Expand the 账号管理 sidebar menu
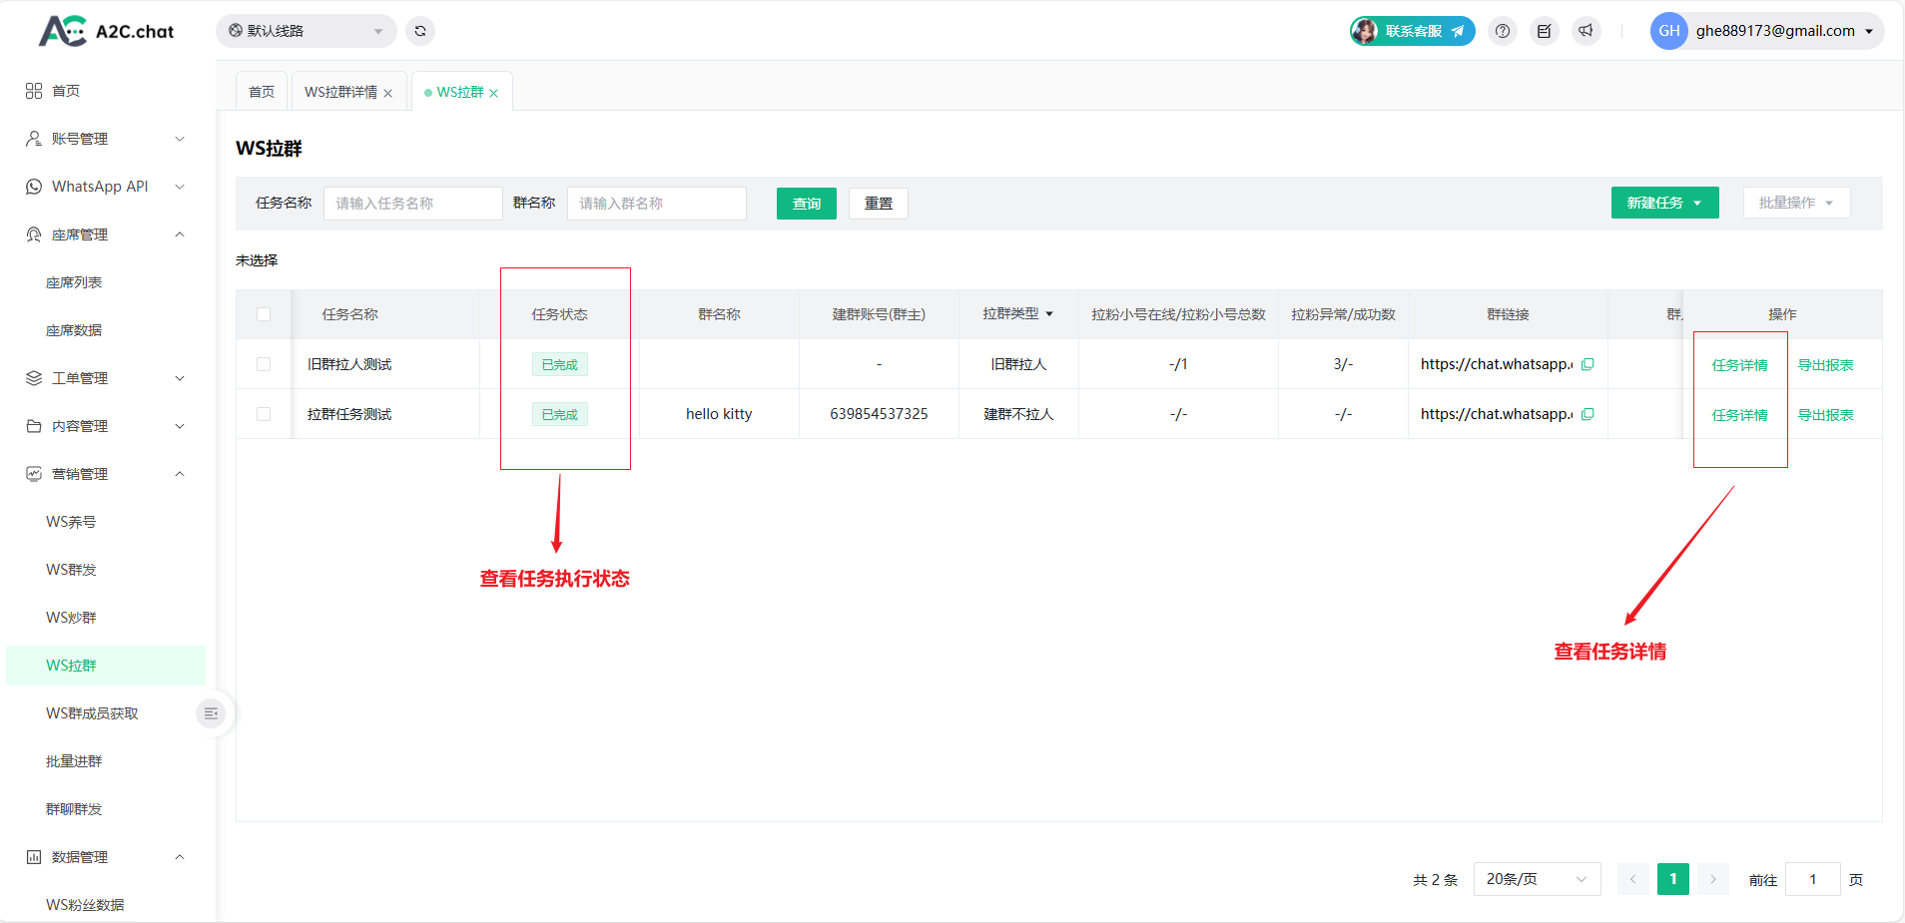1905x923 pixels. [x=105, y=139]
